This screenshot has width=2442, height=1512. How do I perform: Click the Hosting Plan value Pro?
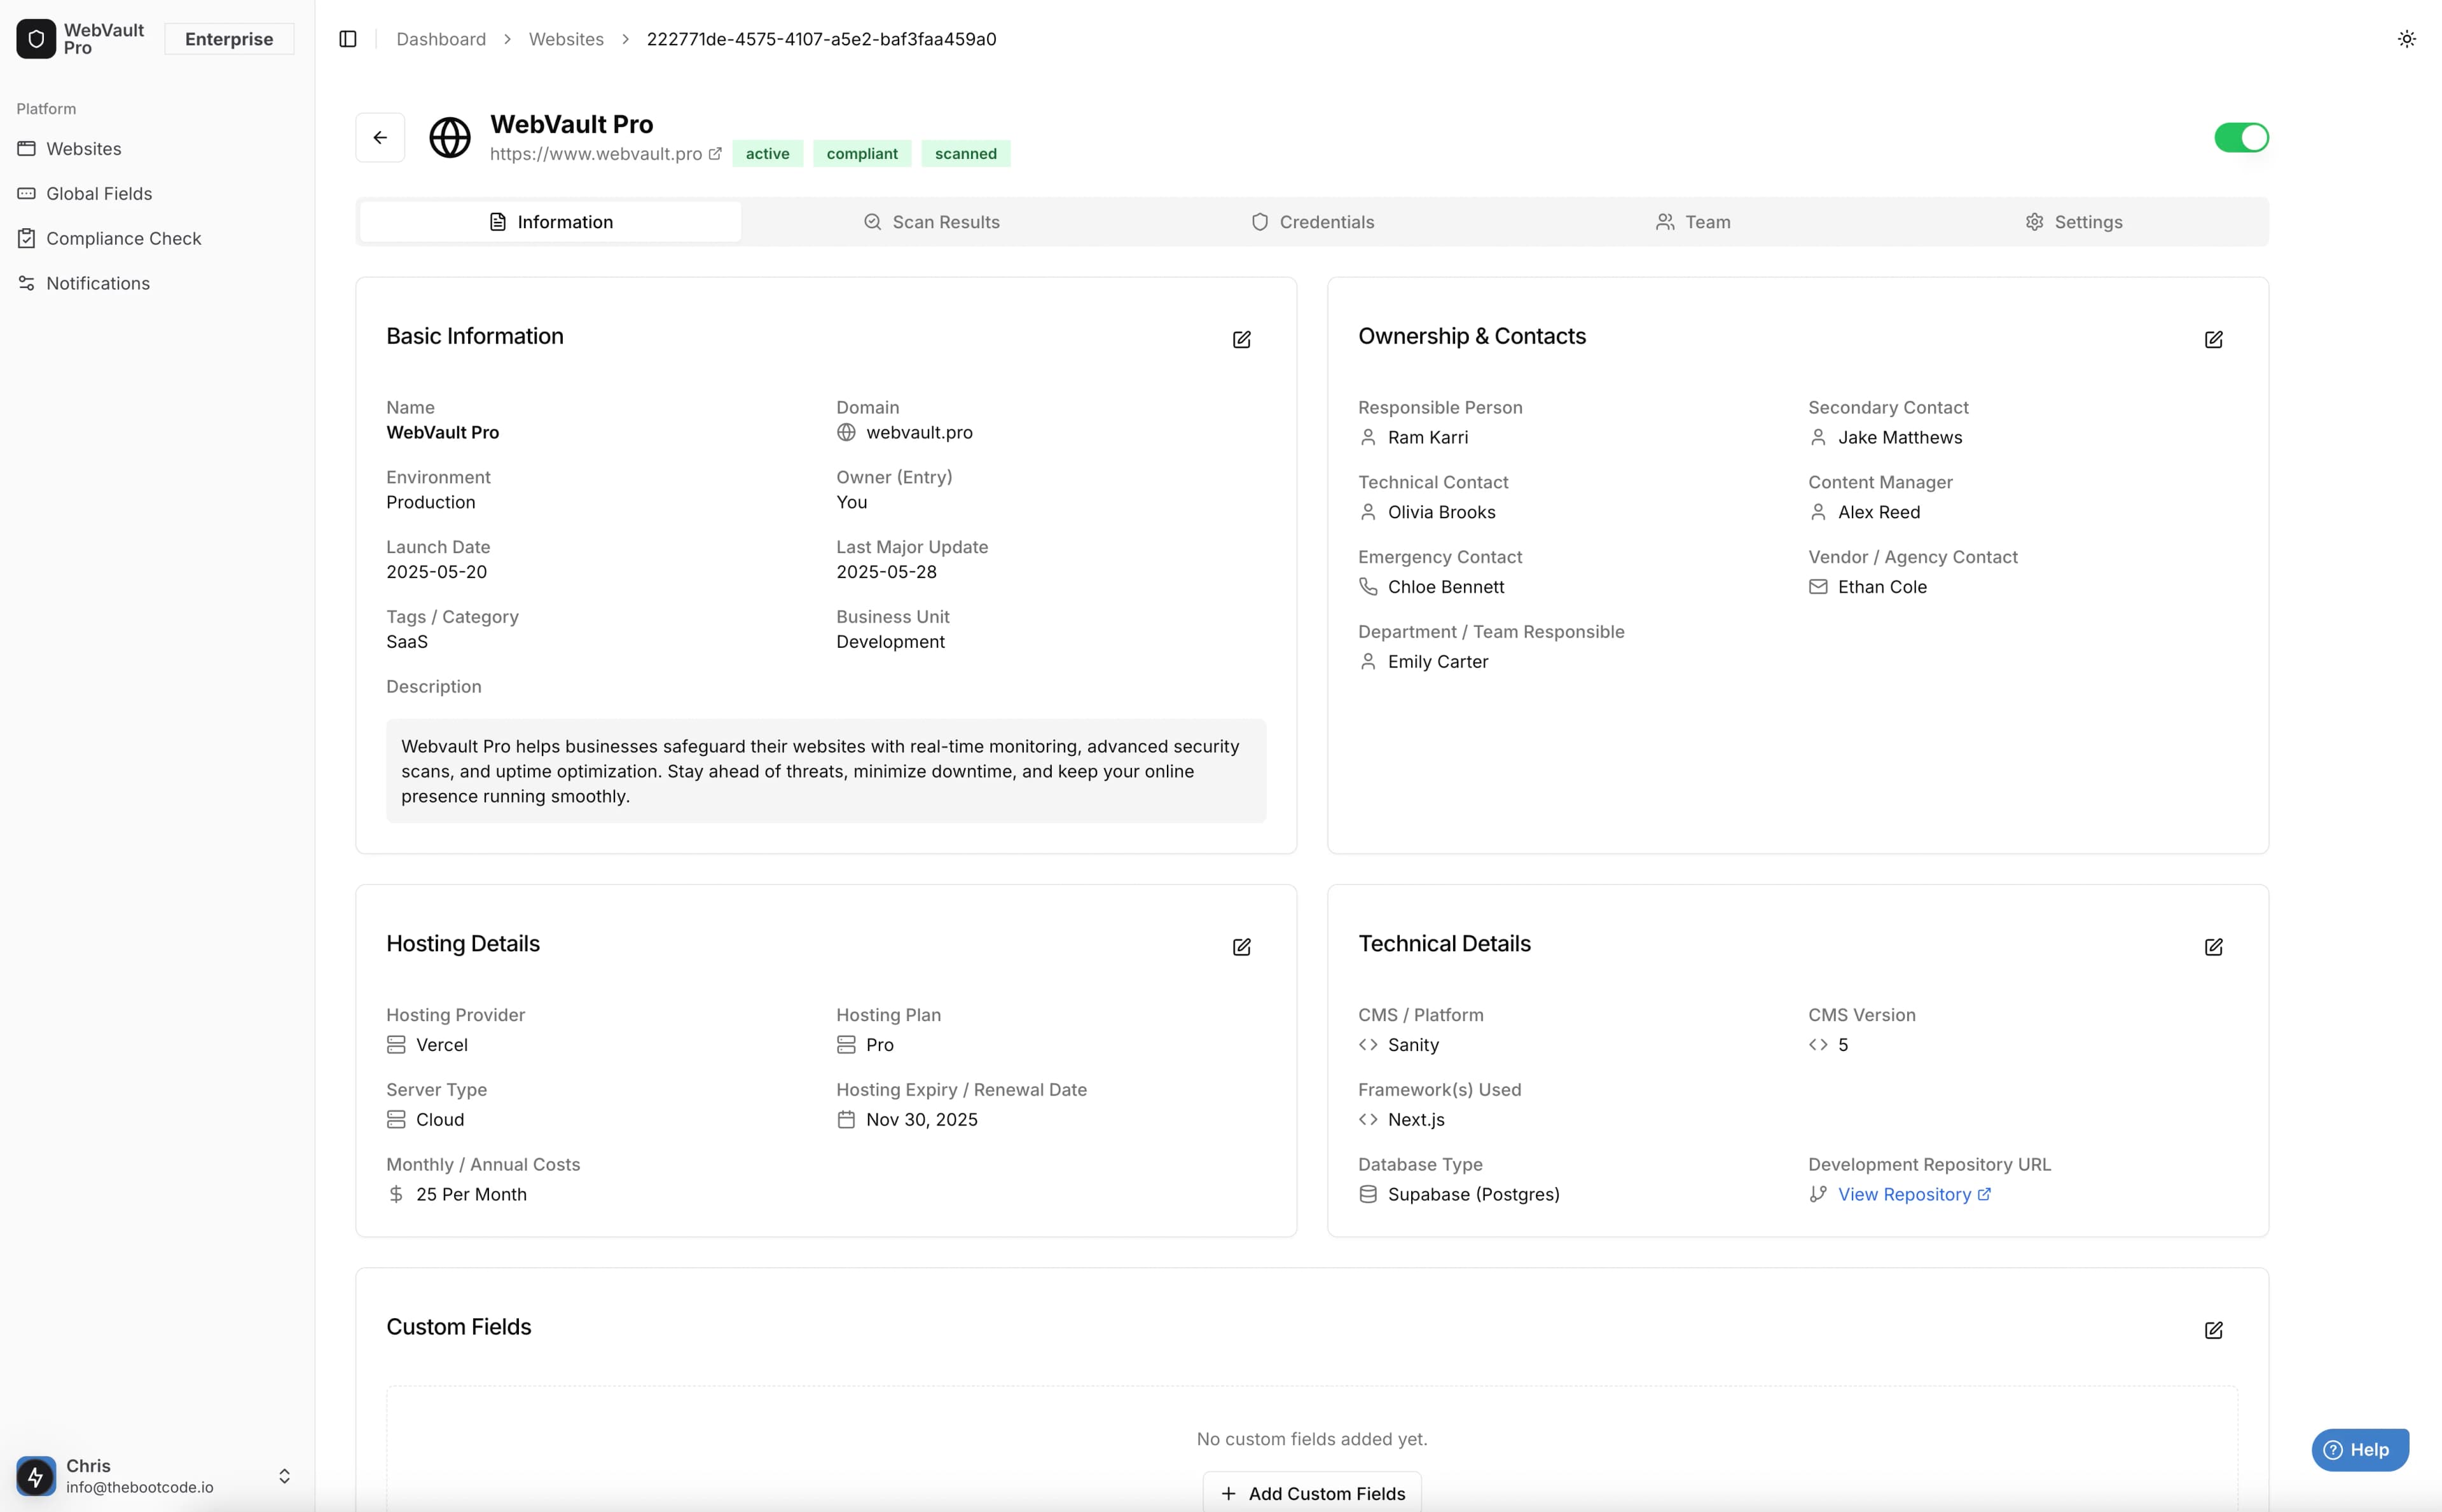[x=880, y=1045]
